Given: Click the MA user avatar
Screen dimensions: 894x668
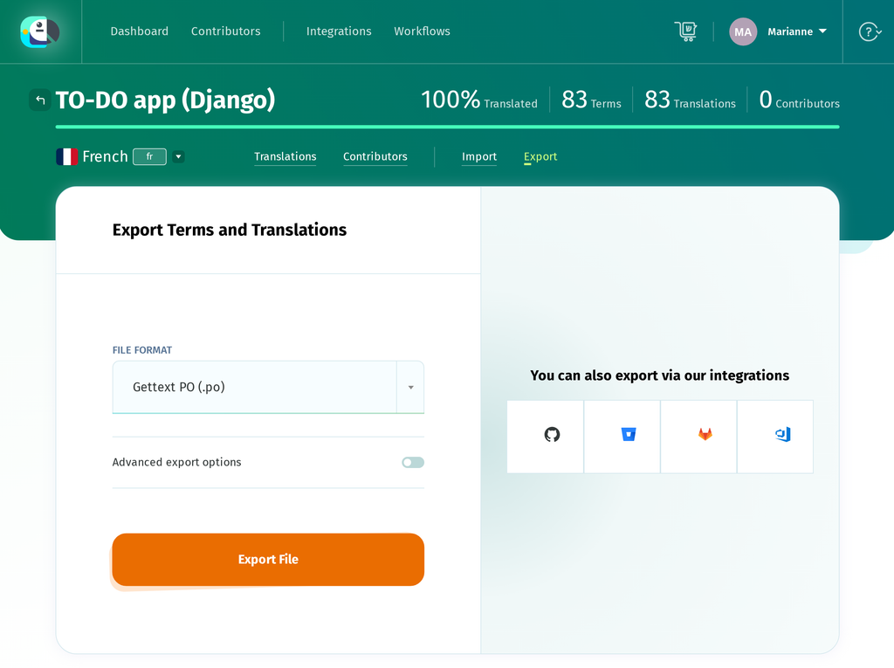Looking at the screenshot, I should pyautogui.click(x=743, y=31).
